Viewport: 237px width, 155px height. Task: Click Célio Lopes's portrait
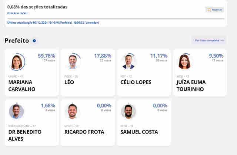128,62
